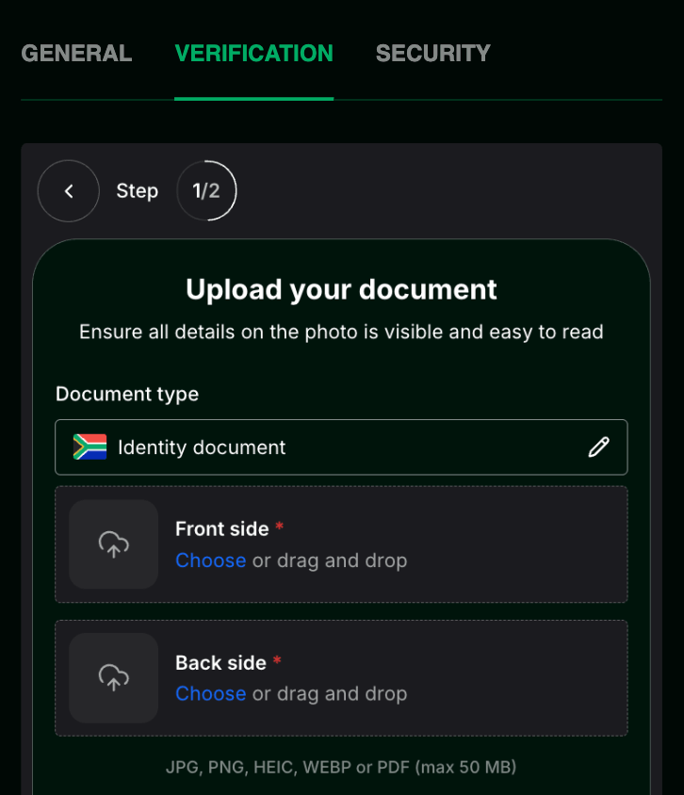Click the Ensure all details instruction text

point(341,333)
